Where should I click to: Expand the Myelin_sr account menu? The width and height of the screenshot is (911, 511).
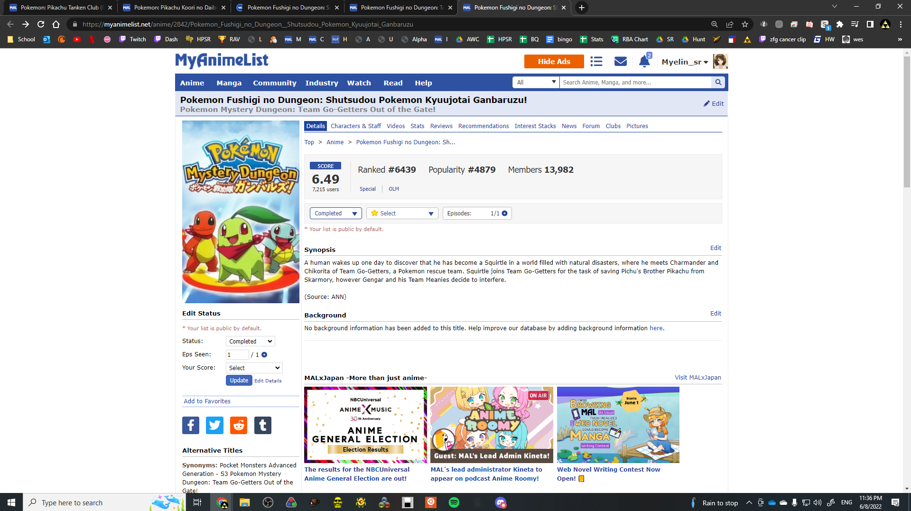685,62
